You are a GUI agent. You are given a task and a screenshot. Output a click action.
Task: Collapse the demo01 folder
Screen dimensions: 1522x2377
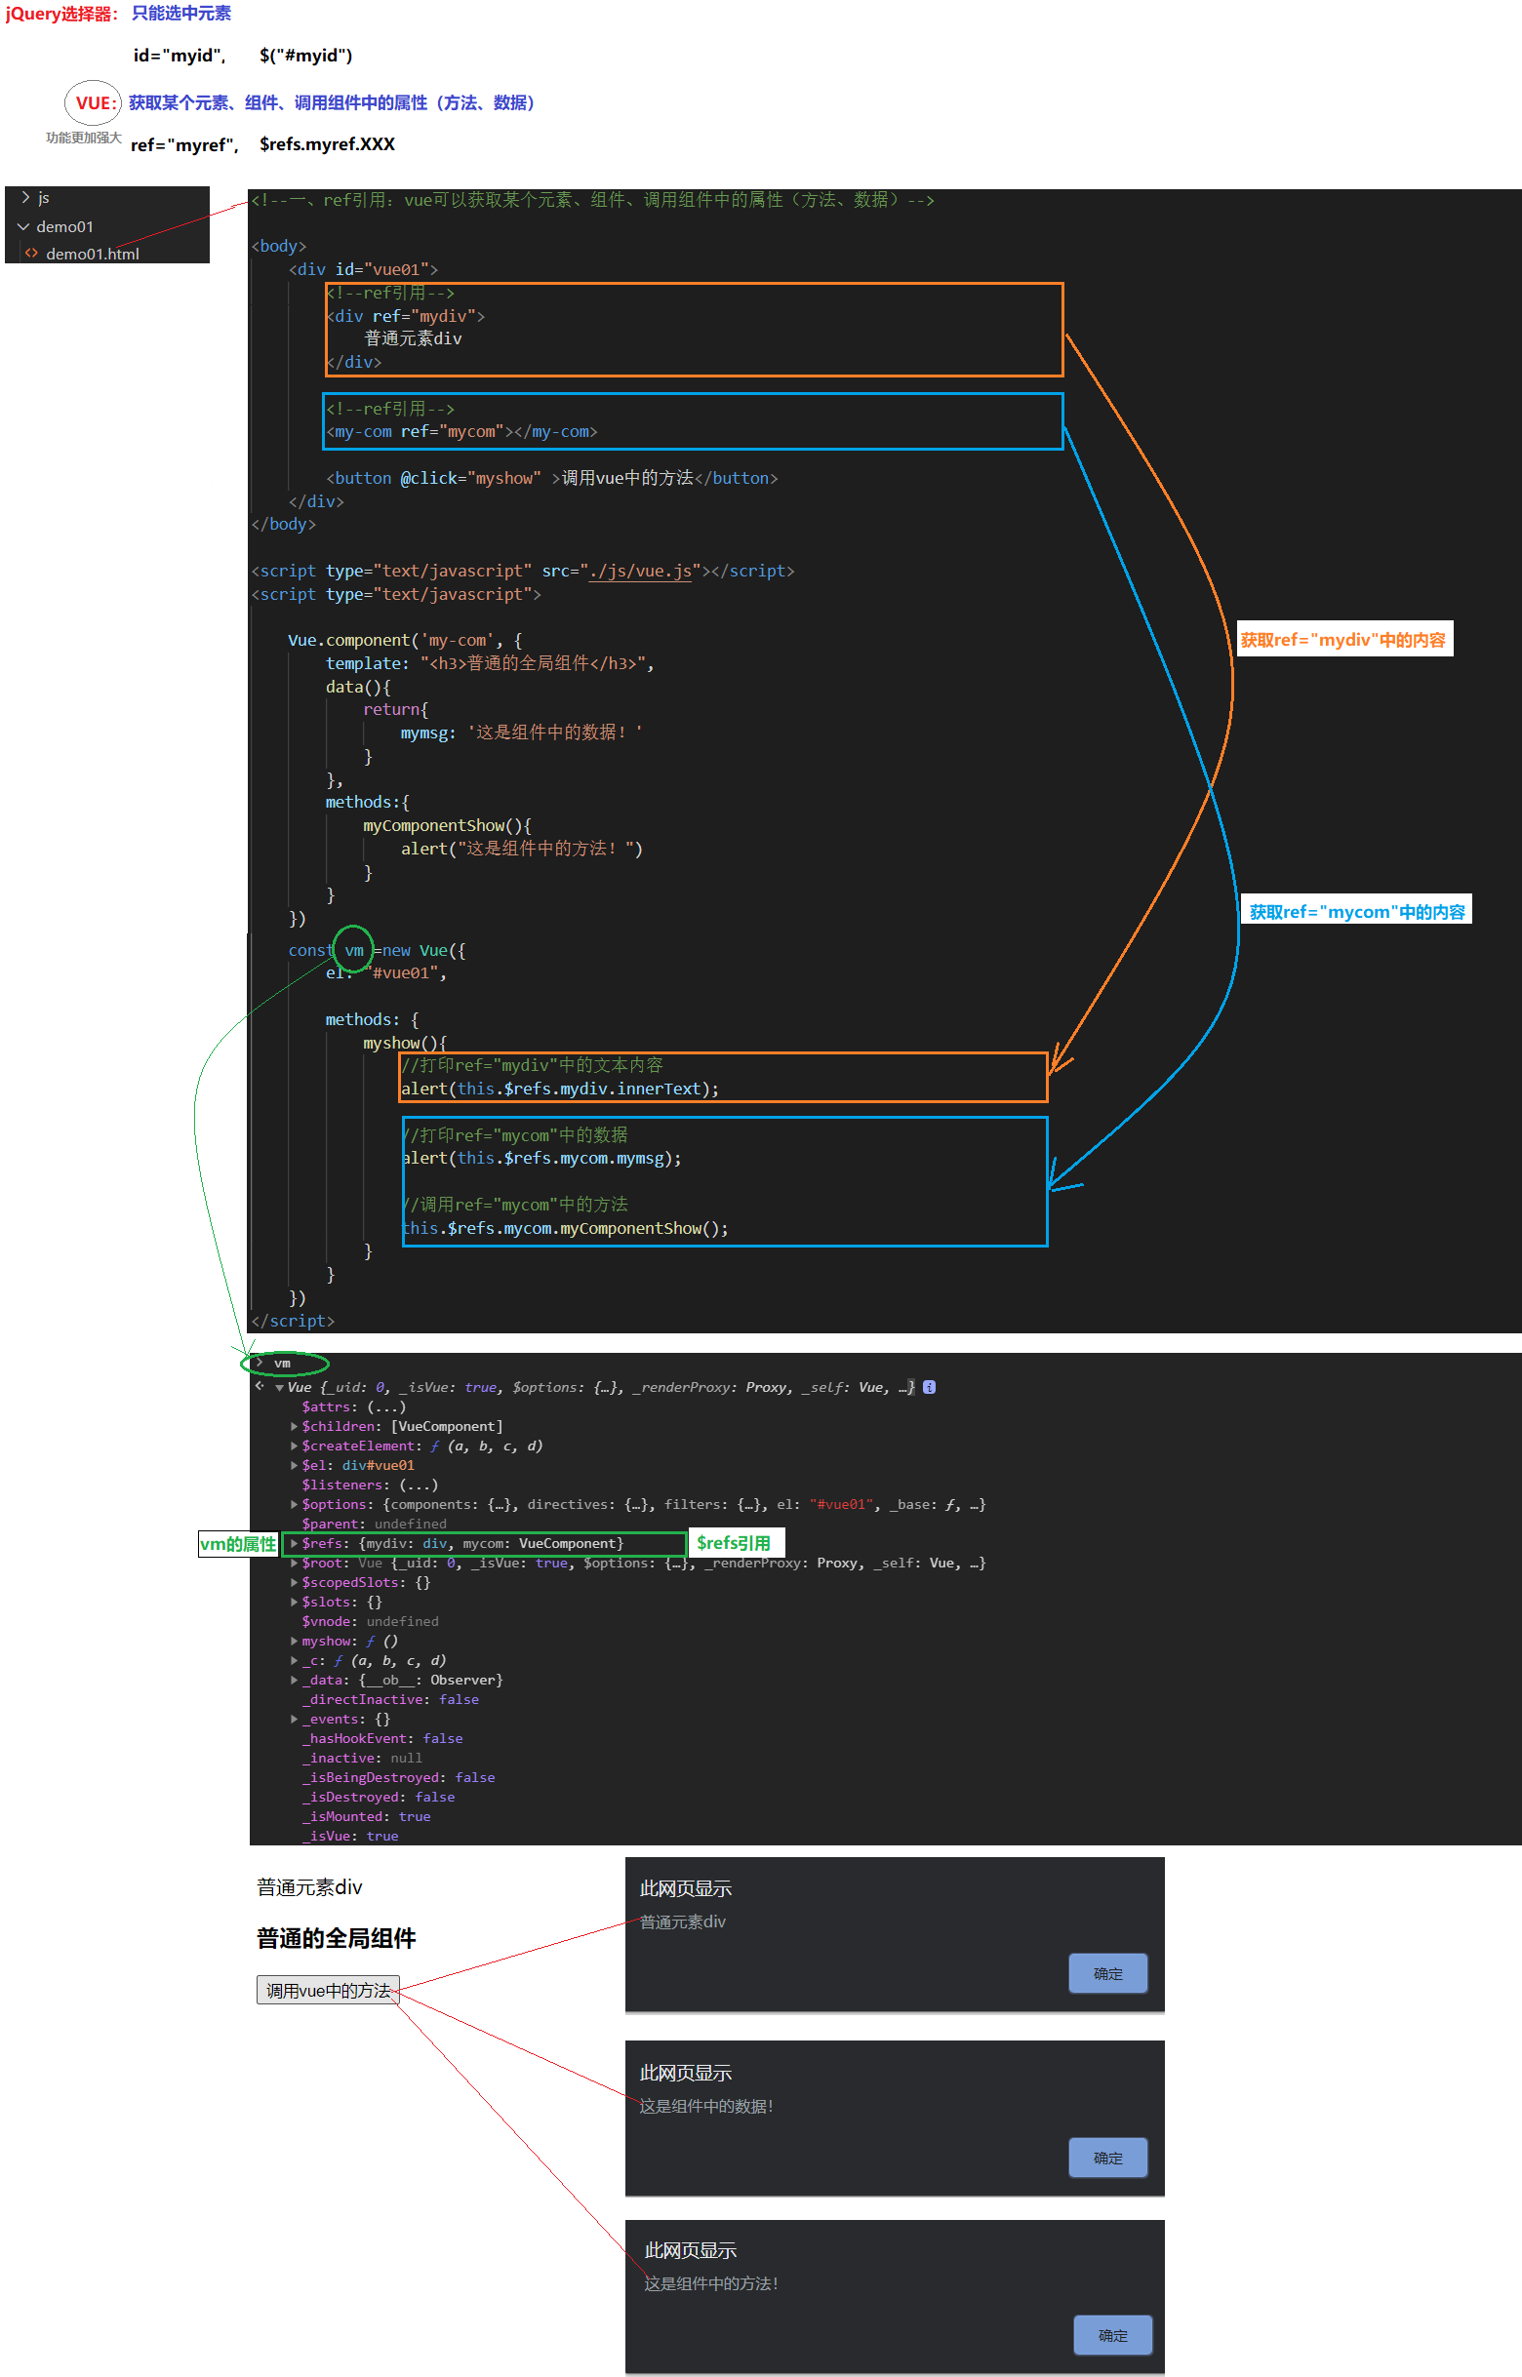pyautogui.click(x=22, y=226)
